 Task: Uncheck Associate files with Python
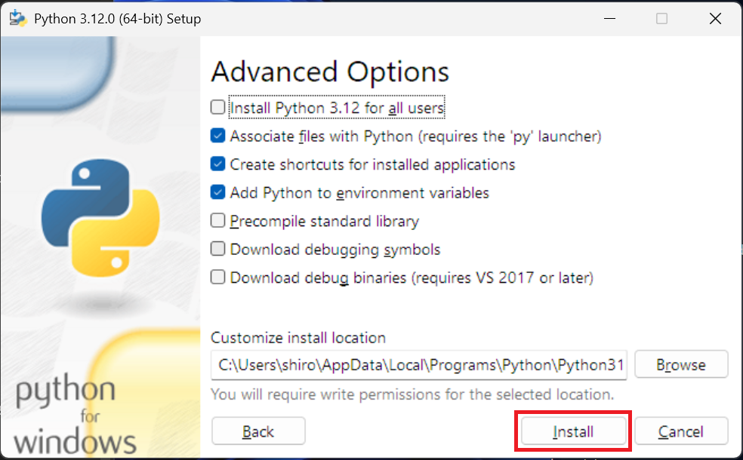coord(218,136)
